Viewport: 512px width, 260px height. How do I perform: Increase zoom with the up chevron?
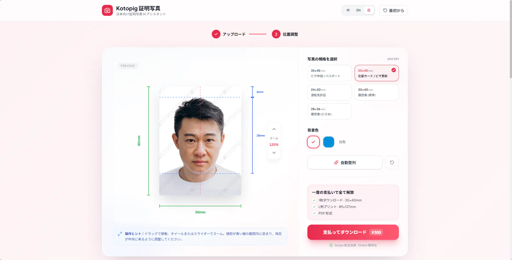pyautogui.click(x=274, y=129)
